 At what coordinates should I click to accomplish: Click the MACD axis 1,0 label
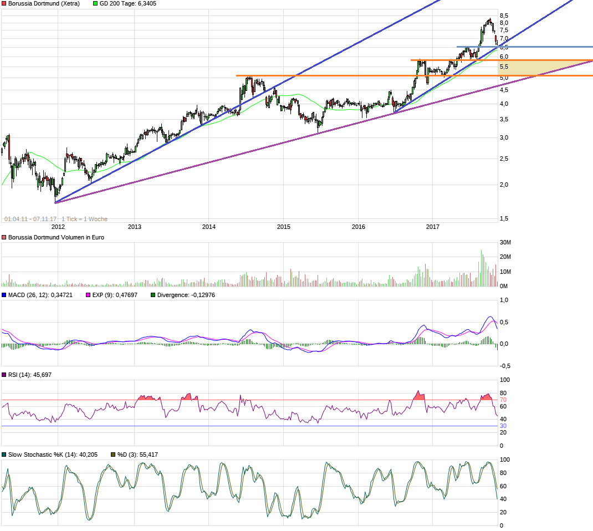click(x=504, y=300)
